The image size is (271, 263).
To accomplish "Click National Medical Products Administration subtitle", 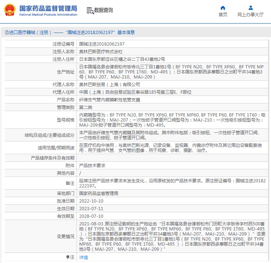I will coord(48,15).
